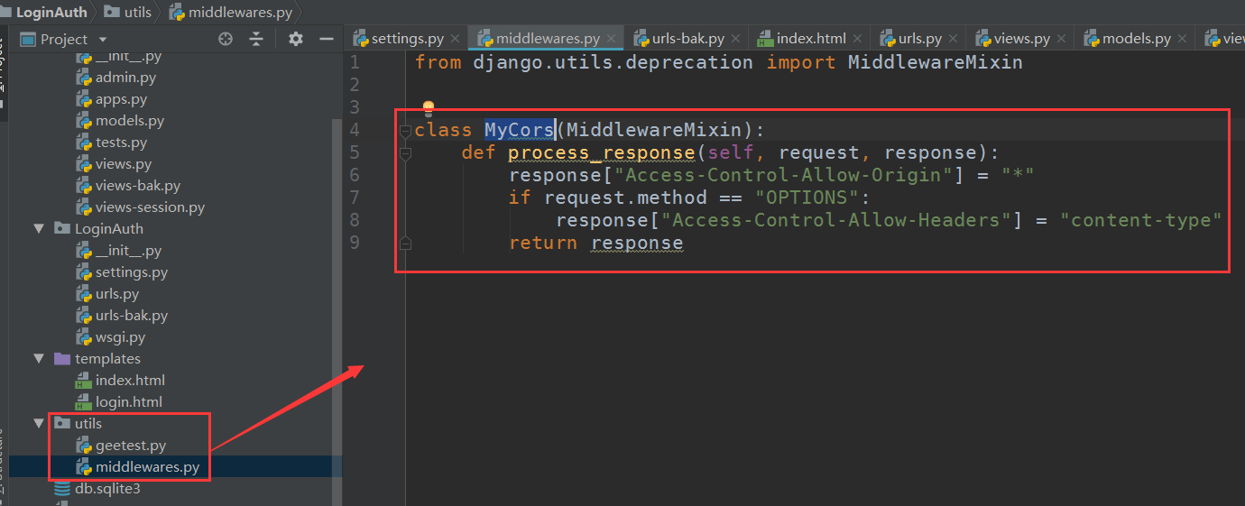Click the yellow lightbulb intention icon
The image size is (1245, 506).
click(429, 108)
